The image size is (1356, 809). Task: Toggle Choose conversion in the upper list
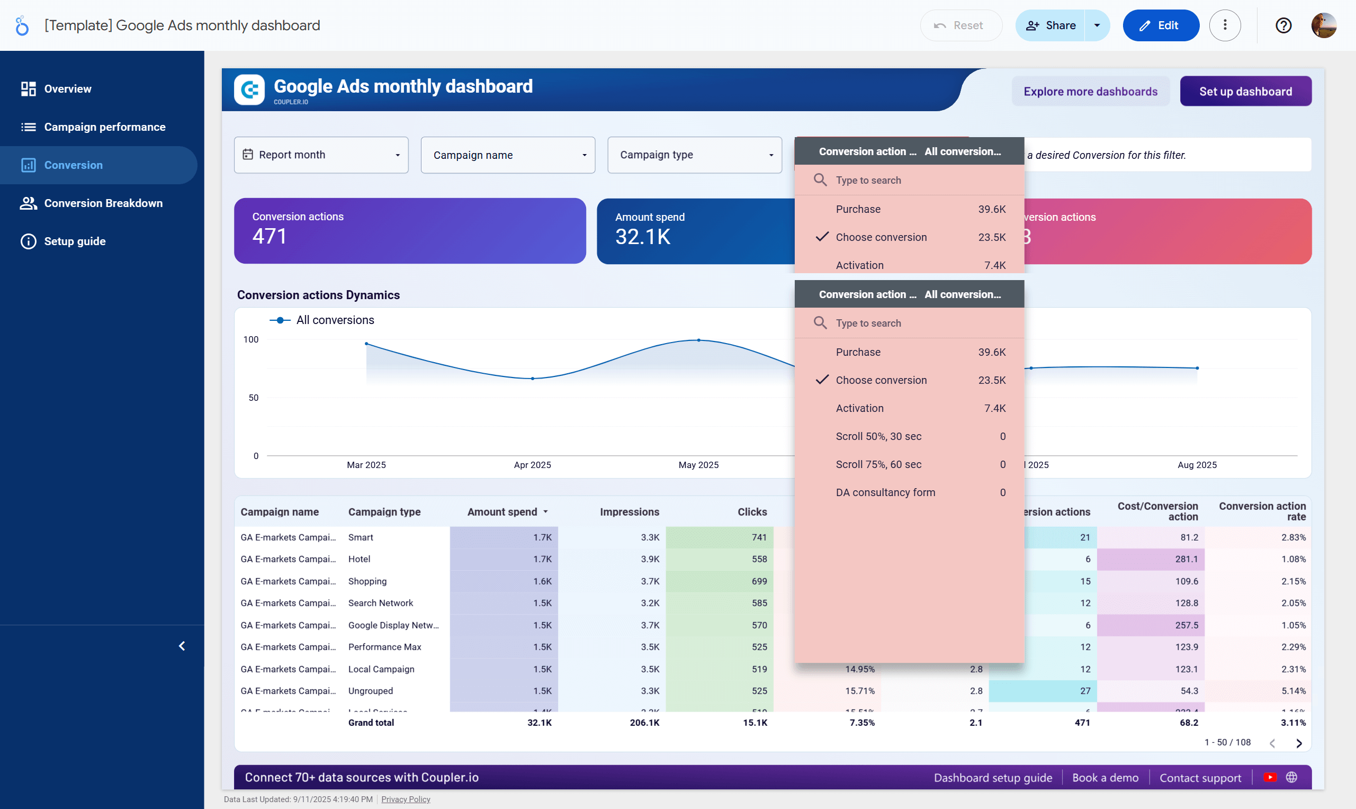(x=910, y=237)
